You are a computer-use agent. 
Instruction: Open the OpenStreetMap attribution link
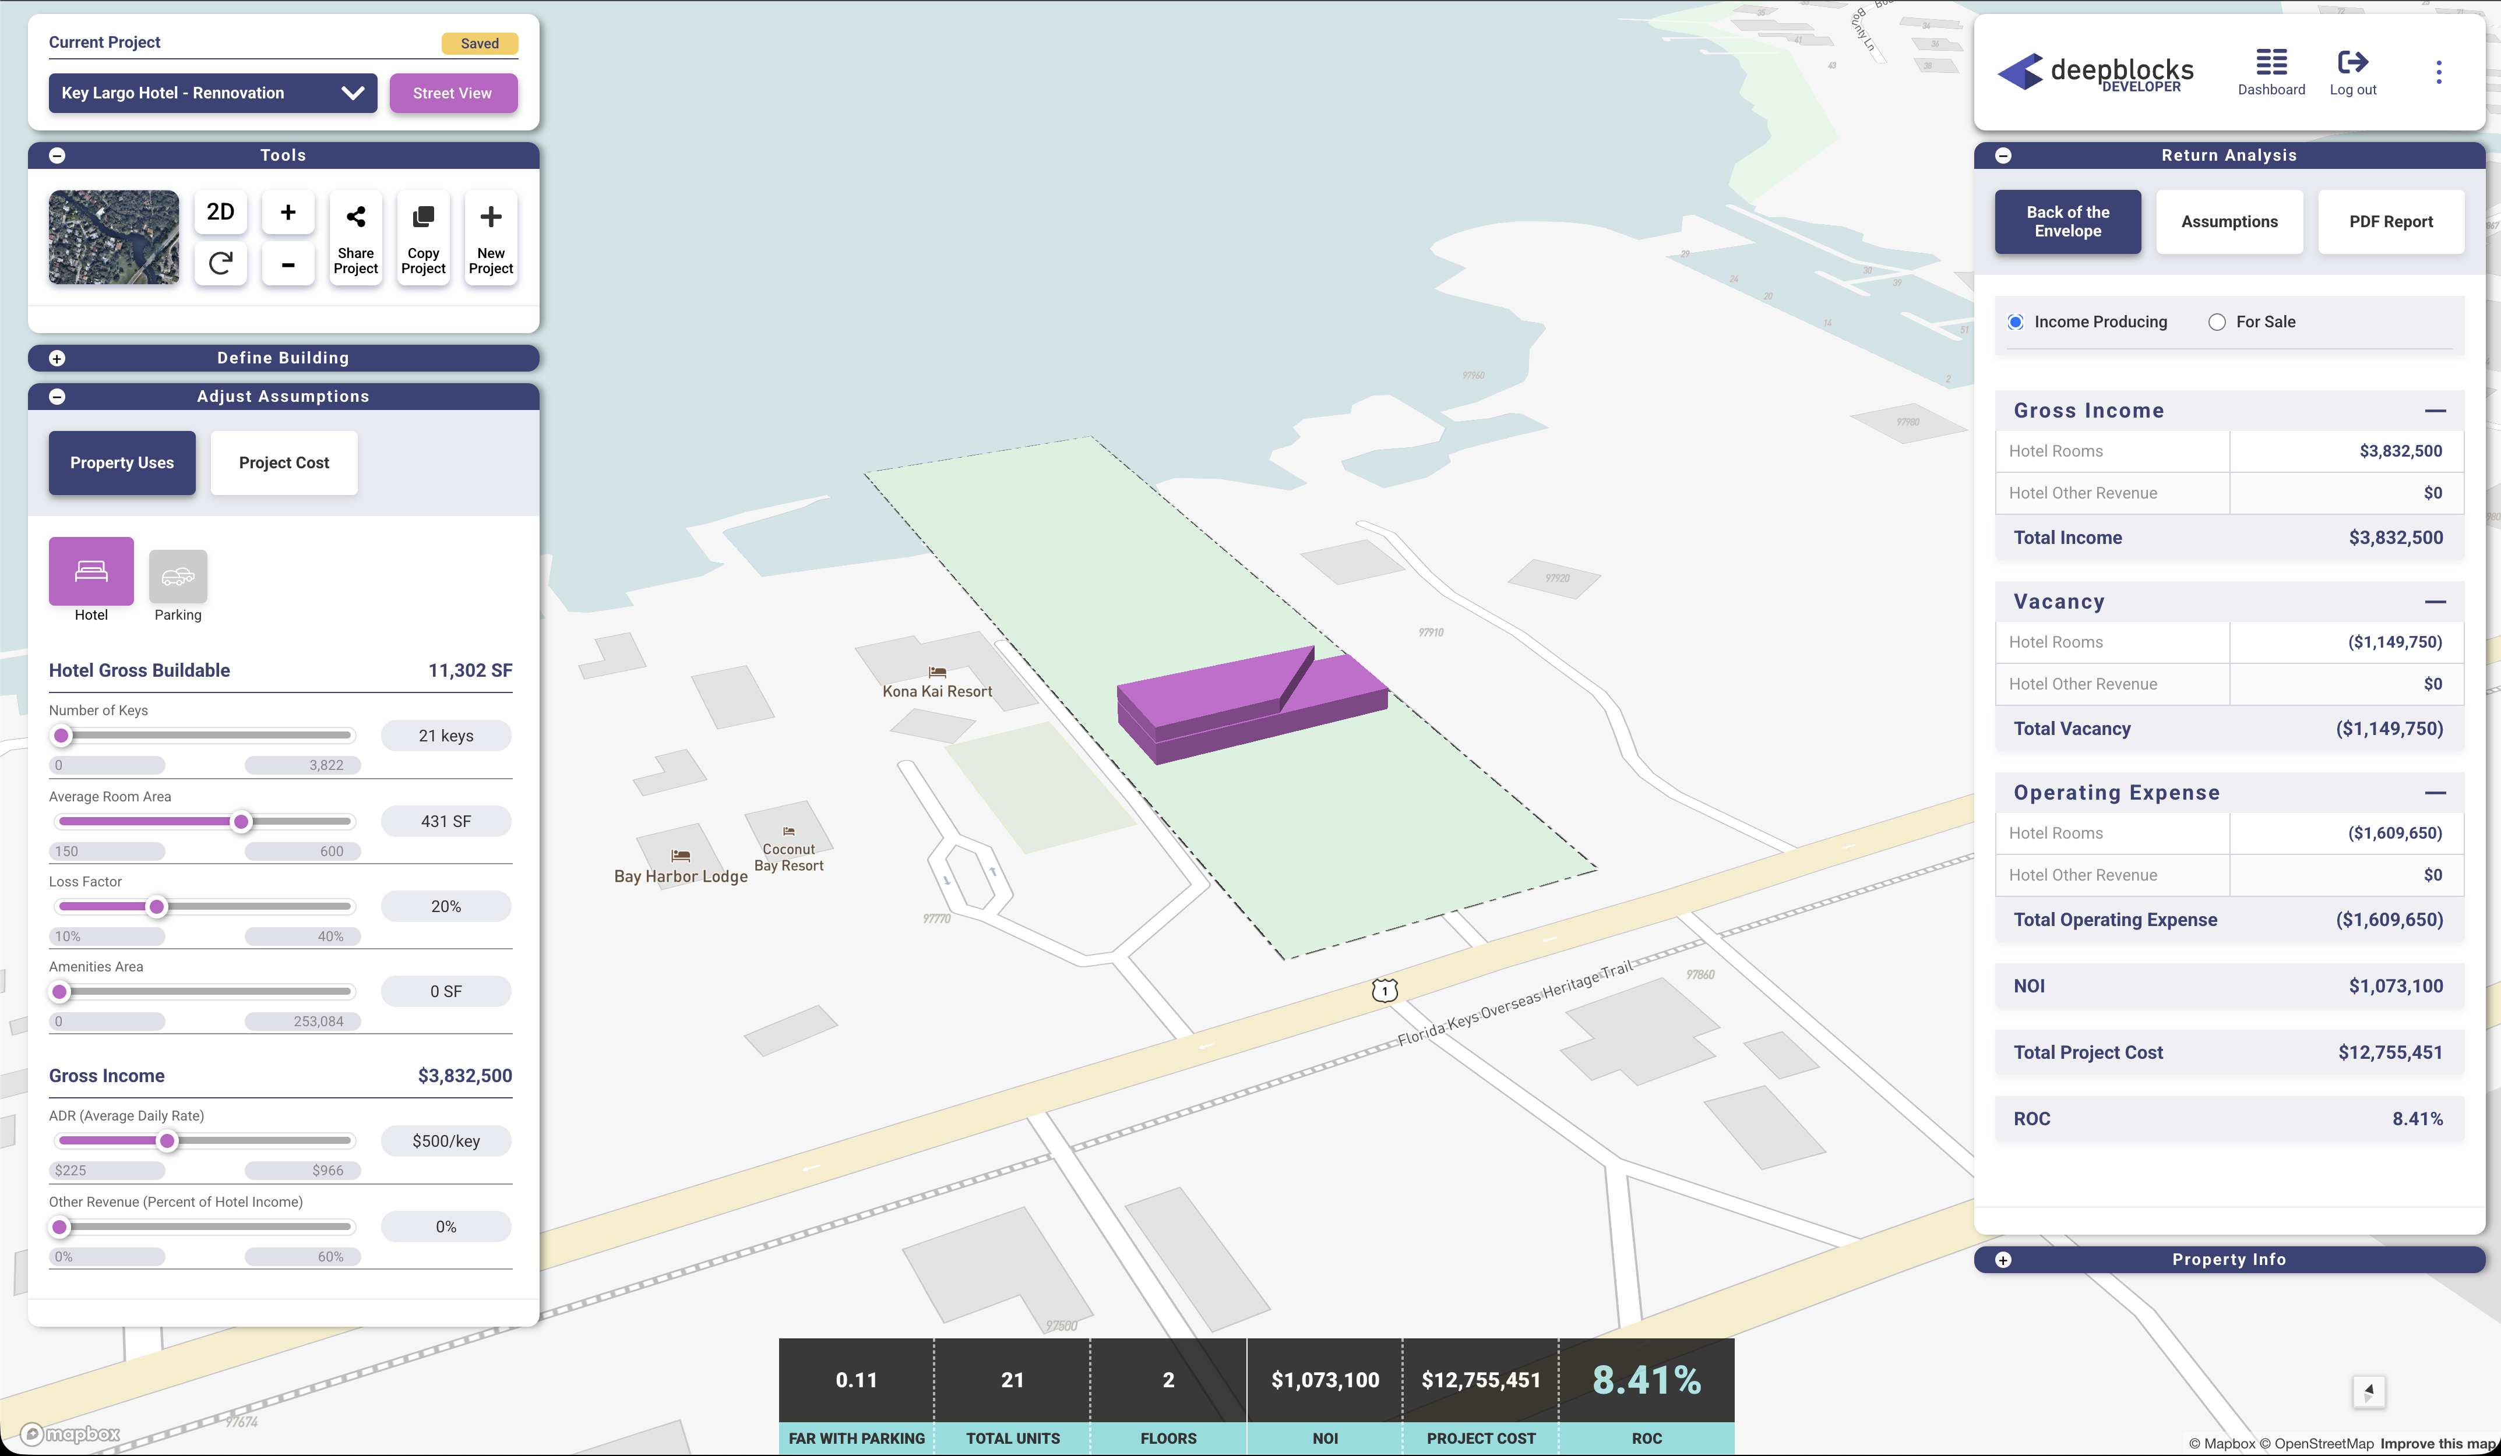2316,1443
